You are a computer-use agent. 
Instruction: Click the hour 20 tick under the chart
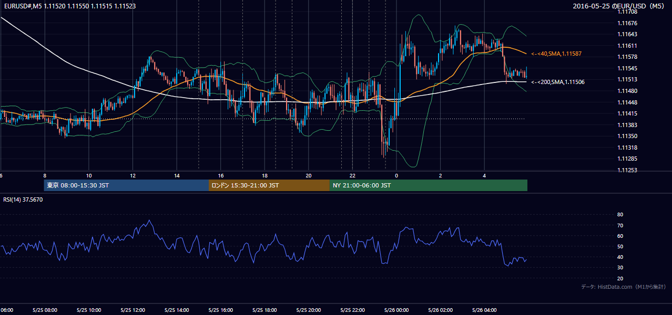pyautogui.click(x=309, y=176)
